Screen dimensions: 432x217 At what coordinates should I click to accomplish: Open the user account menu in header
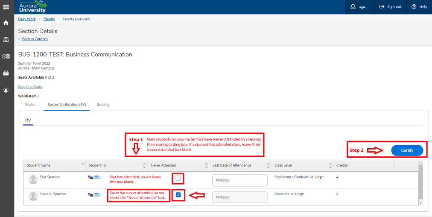click(359, 7)
